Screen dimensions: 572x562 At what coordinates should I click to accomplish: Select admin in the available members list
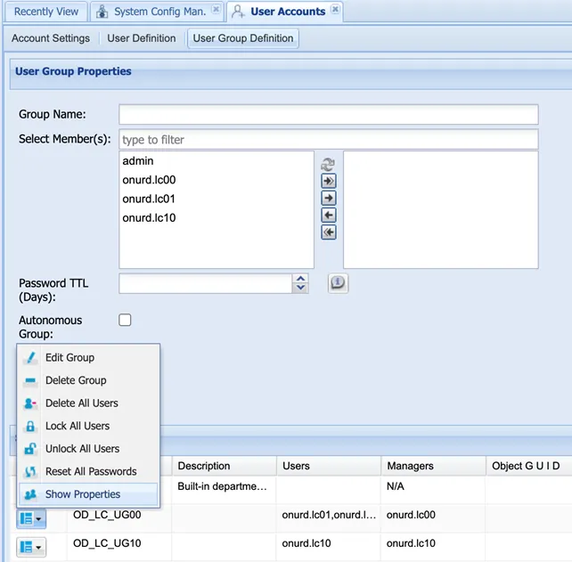(216, 161)
